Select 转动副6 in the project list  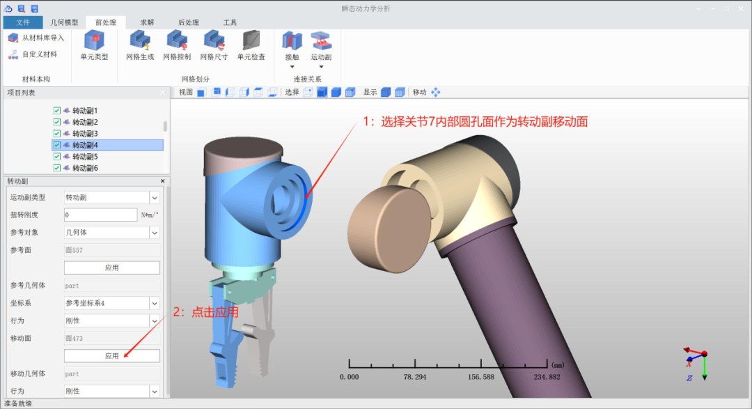click(85, 168)
